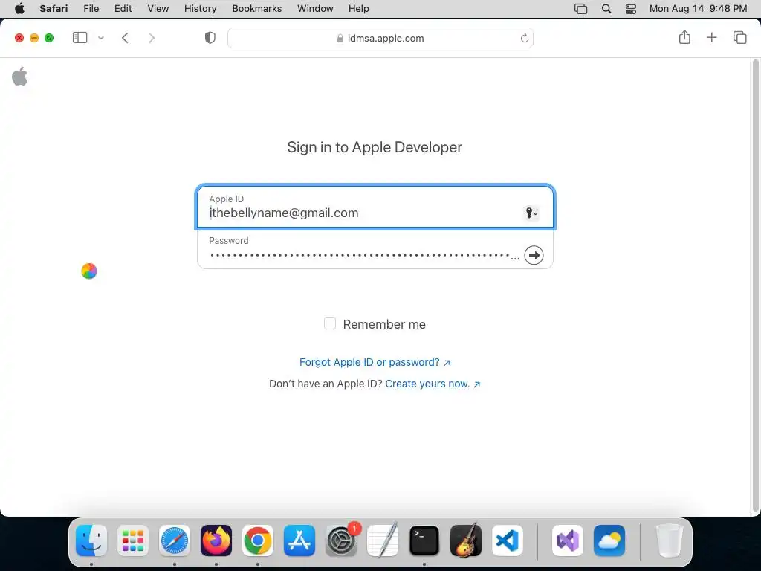Click the Sign in to Apple Developer heading
Image resolution: width=761 pixels, height=571 pixels.
375,147
